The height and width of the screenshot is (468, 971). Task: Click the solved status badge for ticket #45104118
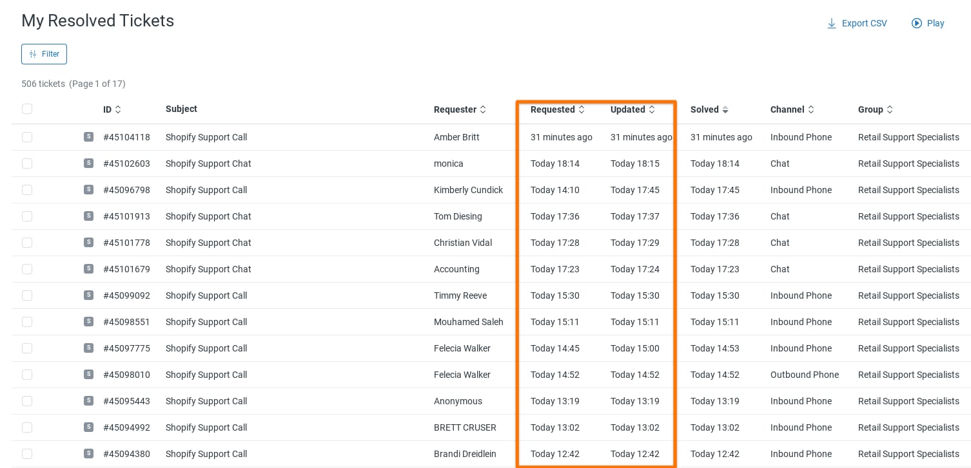click(x=88, y=136)
